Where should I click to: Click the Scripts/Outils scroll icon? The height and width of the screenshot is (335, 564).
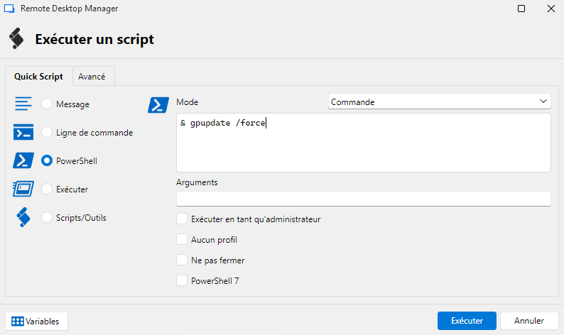point(23,217)
